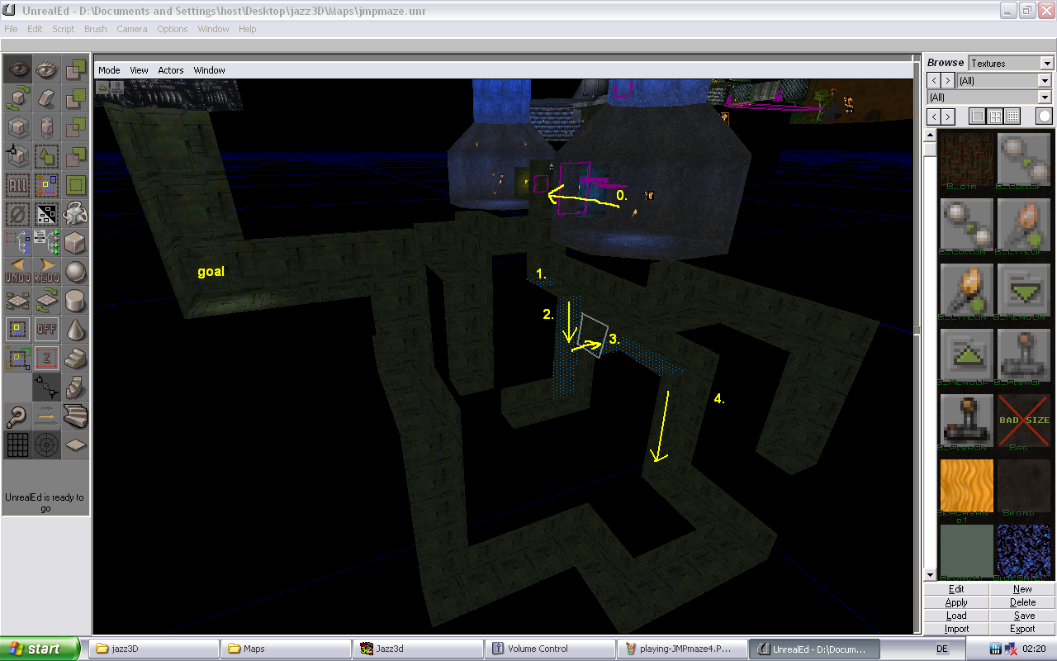The height and width of the screenshot is (661, 1057).
Task: Click the brush rotate tool with green arrows
Action: click(17, 98)
